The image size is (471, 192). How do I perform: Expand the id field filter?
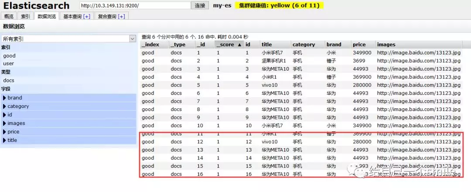coord(69,115)
